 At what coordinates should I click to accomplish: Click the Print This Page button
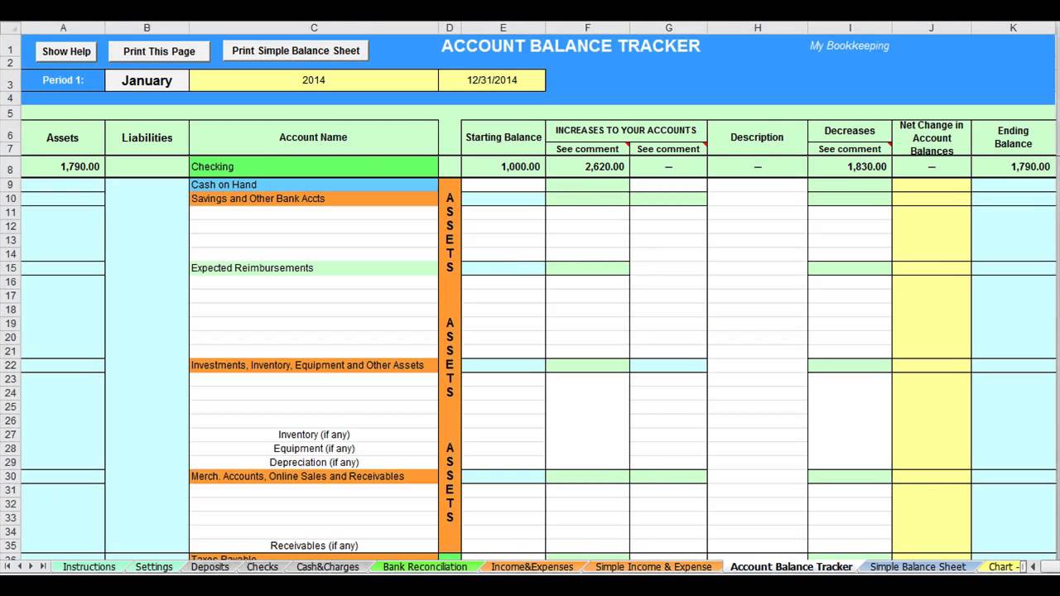coord(159,51)
